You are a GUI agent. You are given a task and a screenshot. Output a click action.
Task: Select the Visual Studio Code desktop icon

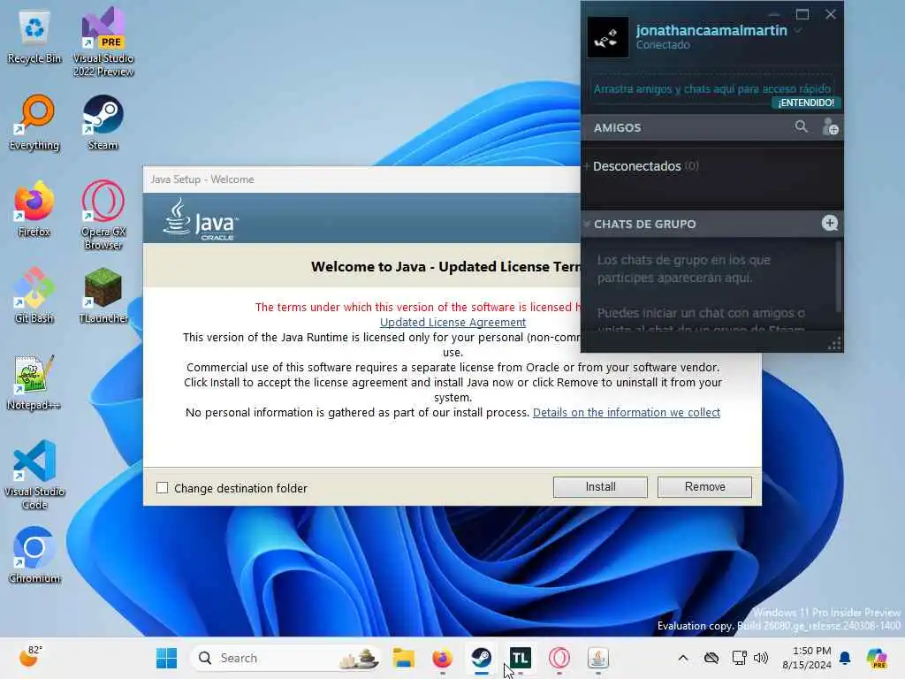[x=34, y=475]
